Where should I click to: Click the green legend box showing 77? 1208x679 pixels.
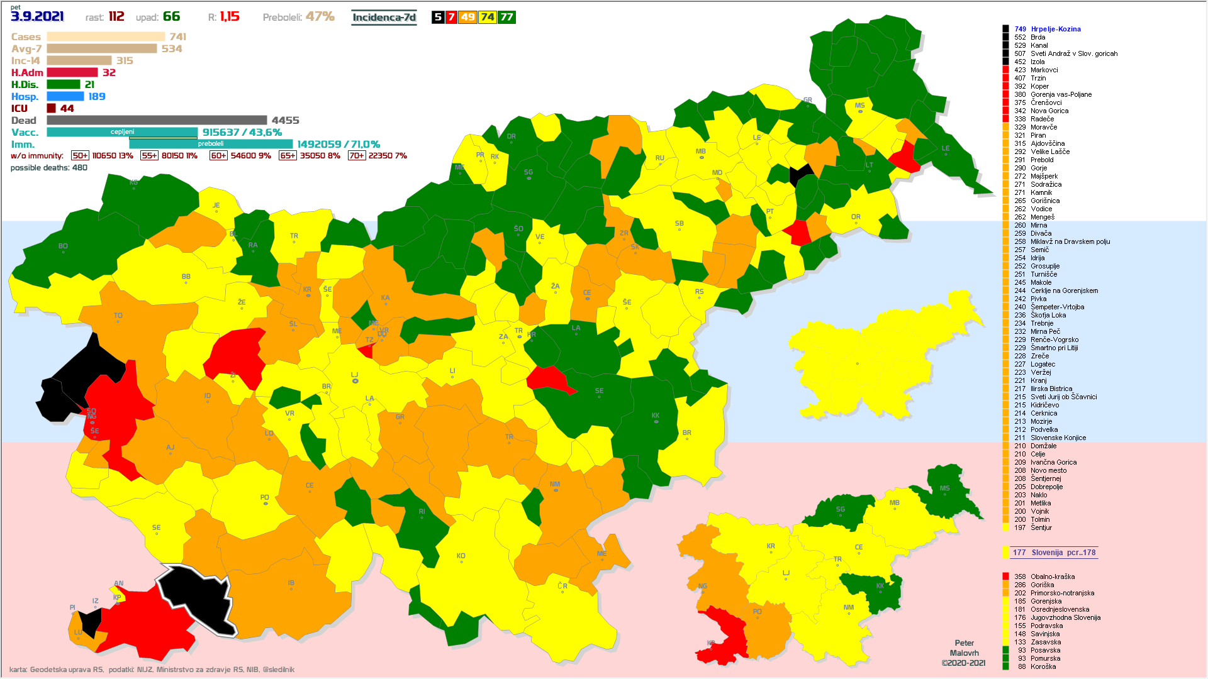(506, 18)
